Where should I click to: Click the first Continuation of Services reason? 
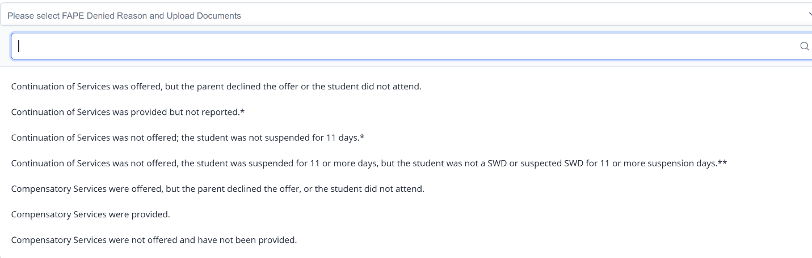[x=216, y=87]
